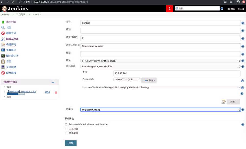The width and height of the screenshot is (246, 149).
Task: Click the terminal icon beside 脚本命令行
Action: point(3,56)
